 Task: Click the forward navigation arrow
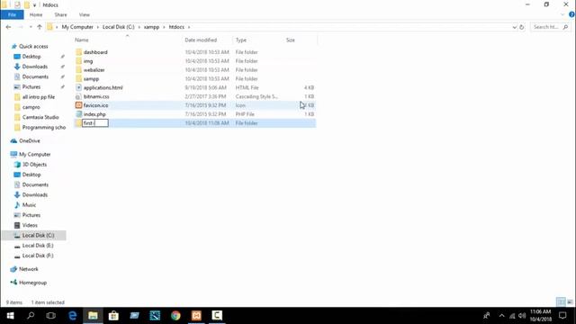[x=21, y=27]
